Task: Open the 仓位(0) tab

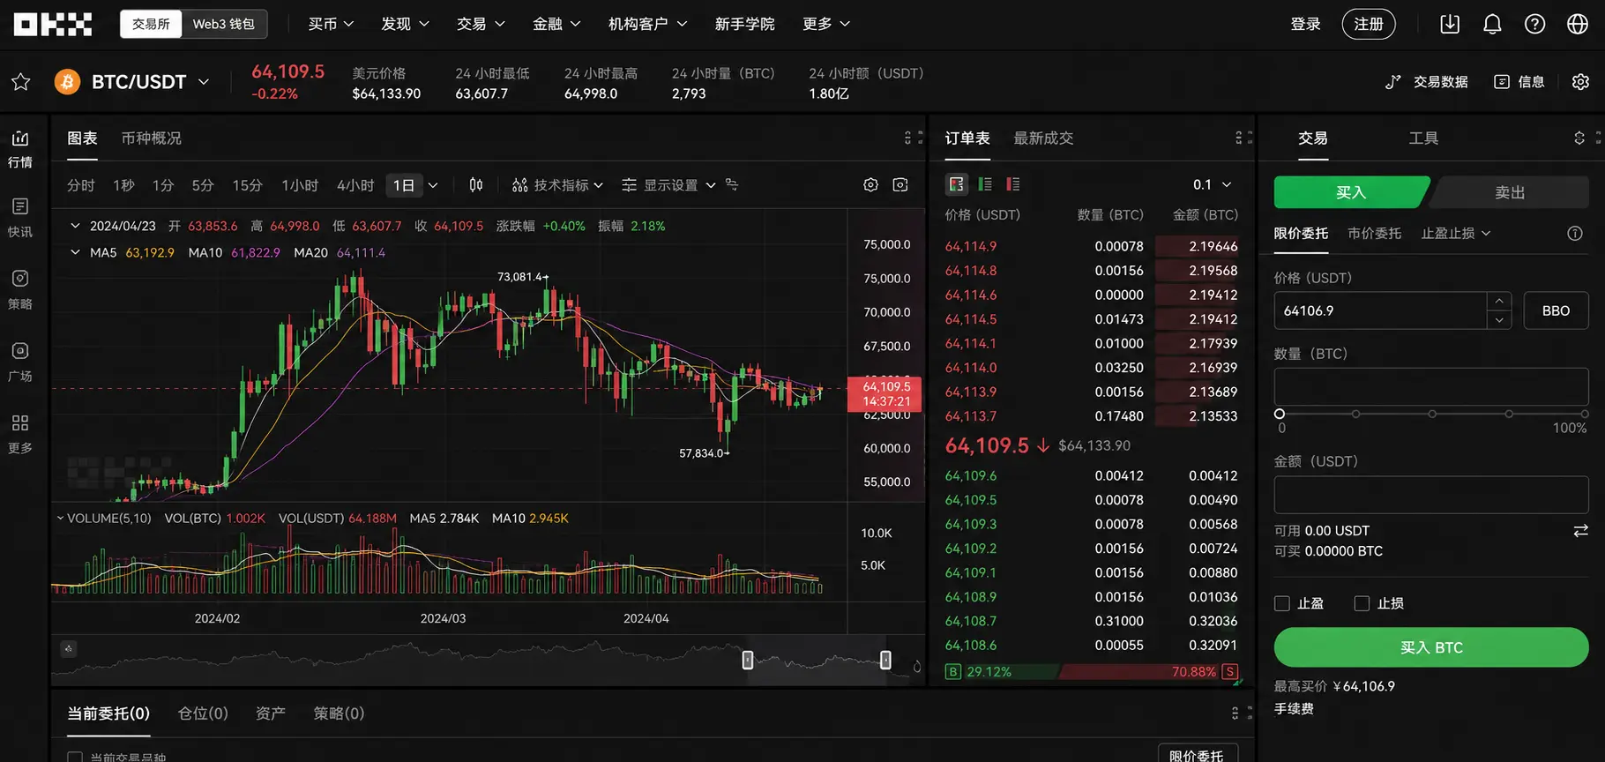Action: [203, 713]
